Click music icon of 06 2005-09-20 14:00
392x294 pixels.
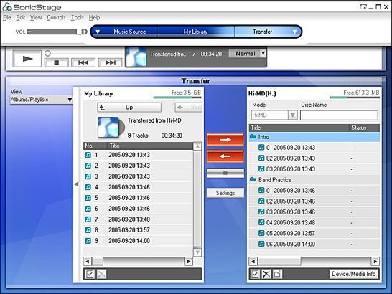(261, 244)
